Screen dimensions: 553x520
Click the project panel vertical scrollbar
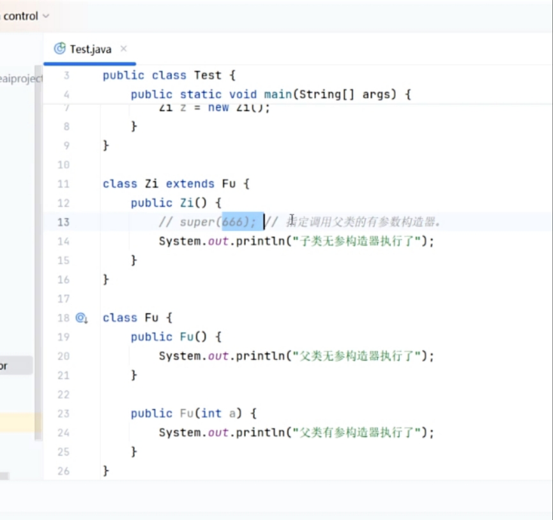coord(38,253)
